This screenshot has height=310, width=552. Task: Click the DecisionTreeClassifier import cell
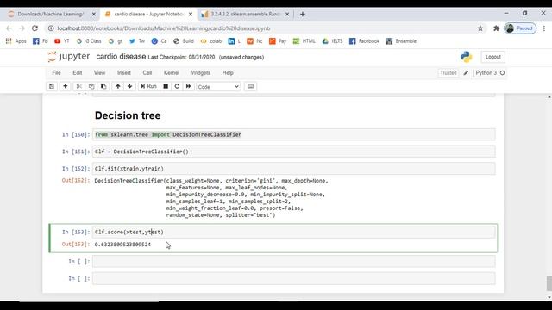click(x=293, y=134)
